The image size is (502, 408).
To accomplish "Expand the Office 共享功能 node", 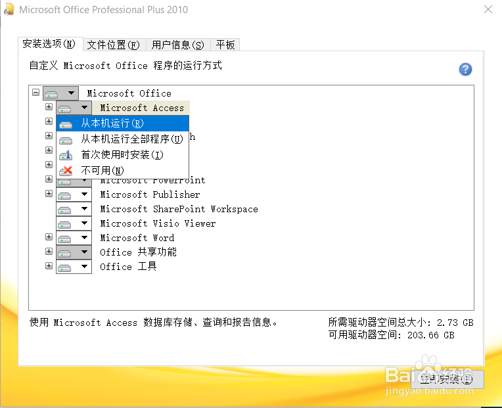I will (x=49, y=251).
